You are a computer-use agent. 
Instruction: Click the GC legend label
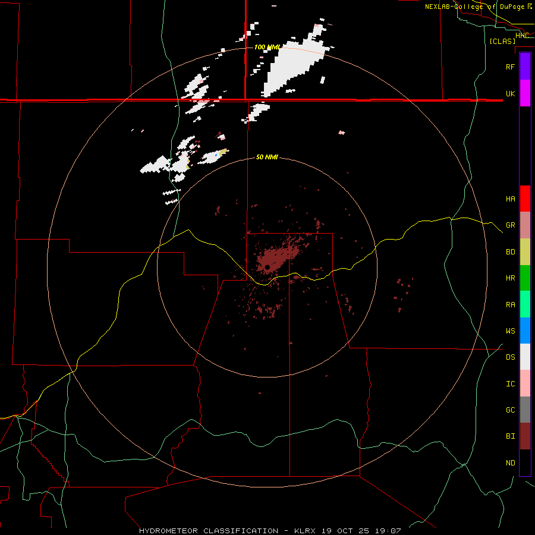[x=510, y=410]
